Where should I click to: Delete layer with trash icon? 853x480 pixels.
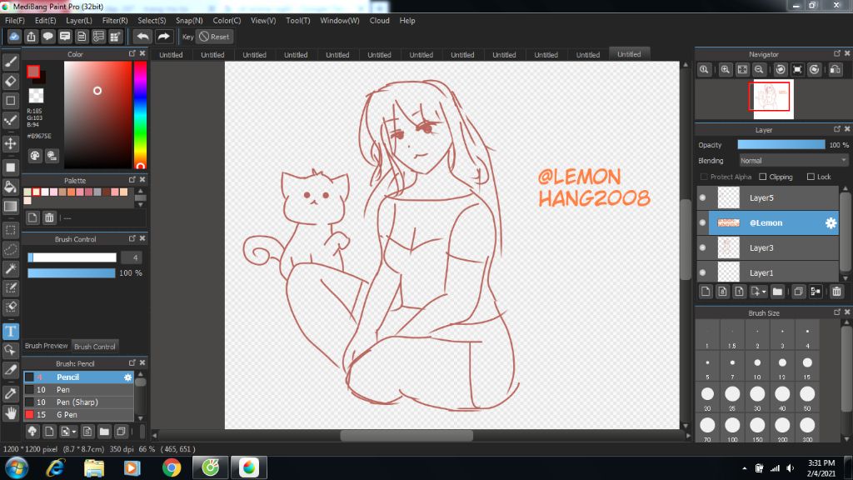coord(836,292)
